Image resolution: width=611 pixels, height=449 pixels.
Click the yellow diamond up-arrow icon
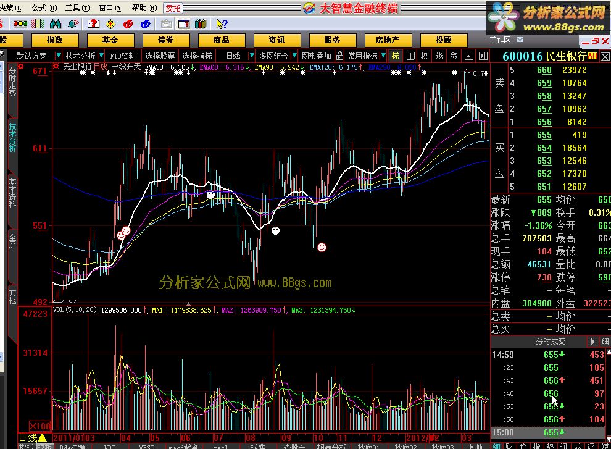point(110,24)
